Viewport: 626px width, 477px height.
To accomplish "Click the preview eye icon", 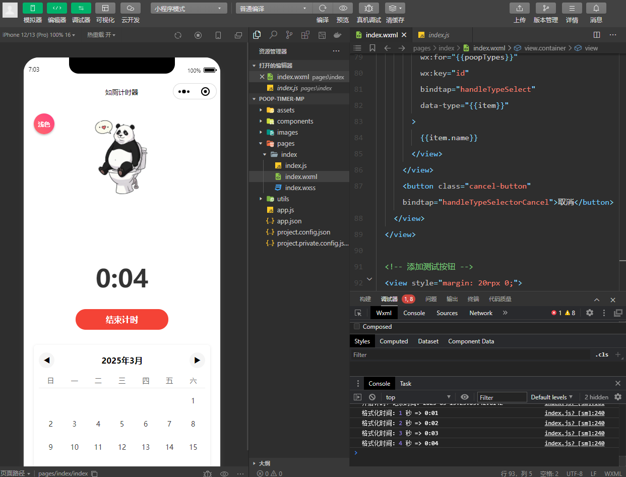I will (x=343, y=8).
